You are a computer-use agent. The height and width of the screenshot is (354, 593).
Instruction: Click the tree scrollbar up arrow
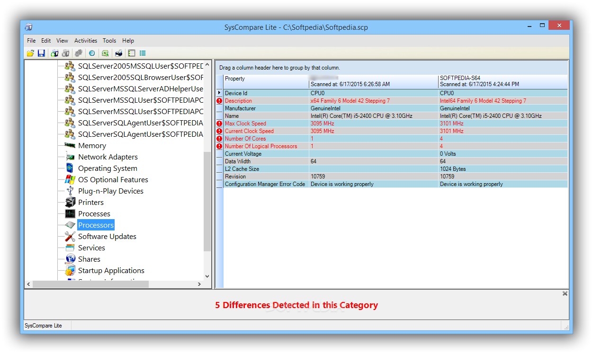[207, 63]
